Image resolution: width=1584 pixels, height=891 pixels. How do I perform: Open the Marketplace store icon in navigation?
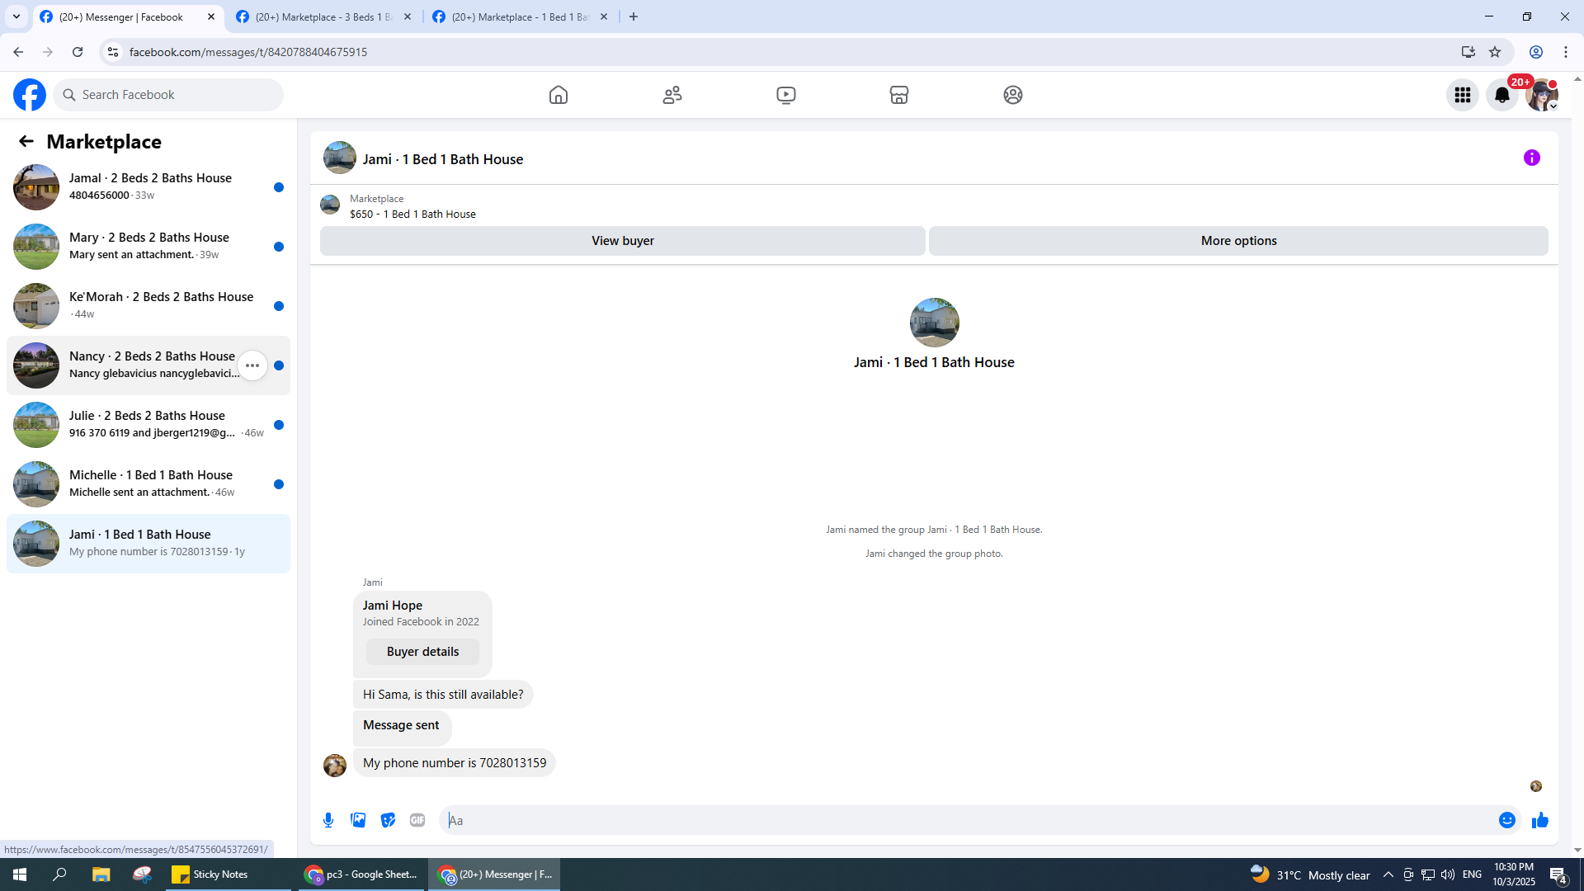[899, 95]
